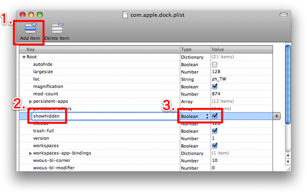The height and width of the screenshot is (194, 307).
Task: Select the workspaces-app-bindings key label
Action: click(62, 153)
